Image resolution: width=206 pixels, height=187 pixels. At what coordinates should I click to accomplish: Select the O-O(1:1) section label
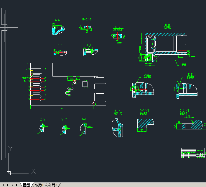pyautogui.click(x=184, y=110)
